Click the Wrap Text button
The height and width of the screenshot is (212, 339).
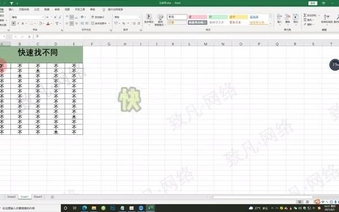[x=98, y=17]
